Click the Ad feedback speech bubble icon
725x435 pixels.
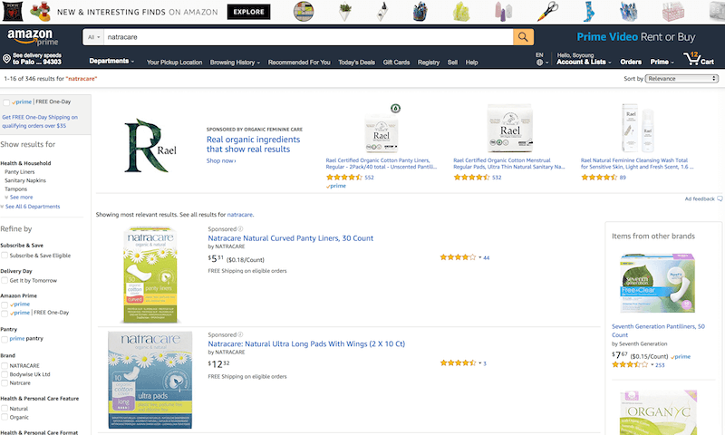pyautogui.click(x=720, y=198)
